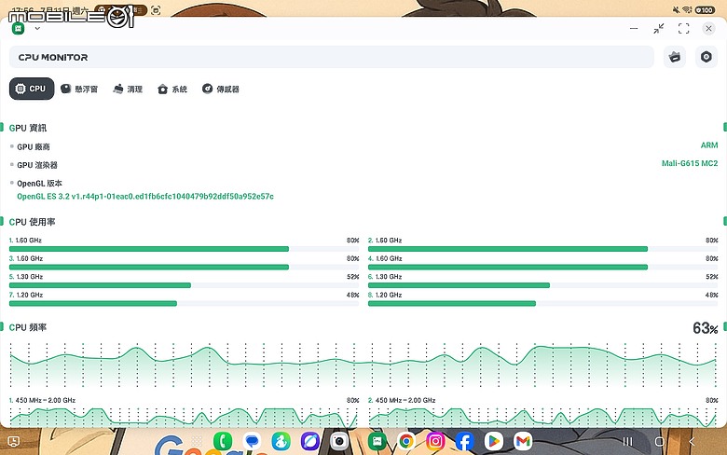Click the 63% overall CPU value
This screenshot has width=727, height=455.
click(706, 328)
